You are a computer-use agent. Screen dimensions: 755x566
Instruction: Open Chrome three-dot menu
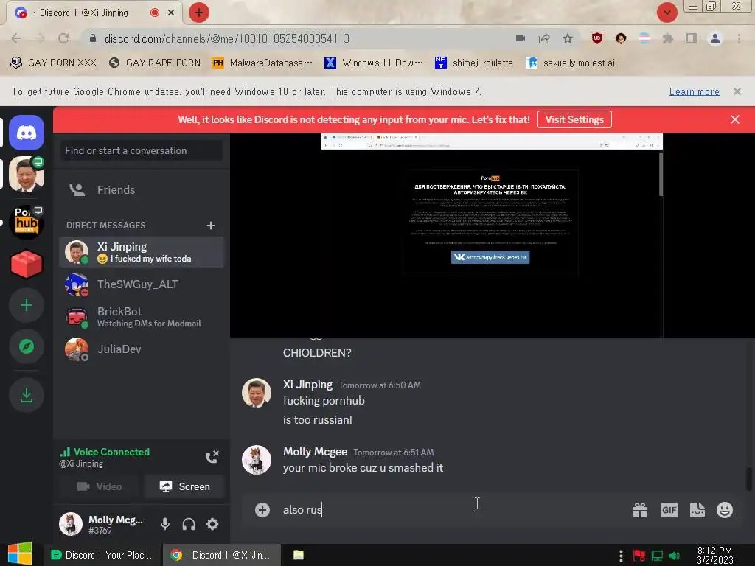tap(739, 38)
